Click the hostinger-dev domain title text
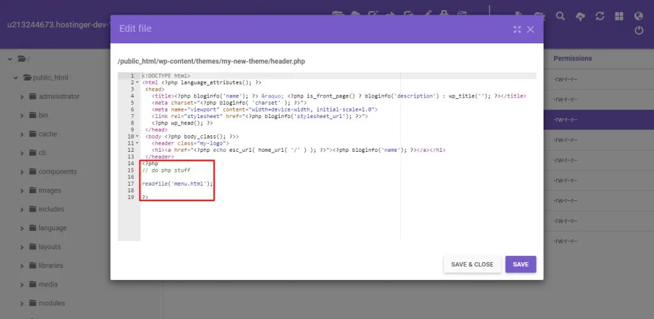The width and height of the screenshot is (654, 319). click(x=58, y=25)
